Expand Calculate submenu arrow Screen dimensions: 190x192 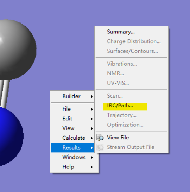point(92,138)
